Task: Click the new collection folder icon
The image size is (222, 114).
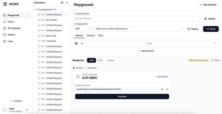Action: 62,2
